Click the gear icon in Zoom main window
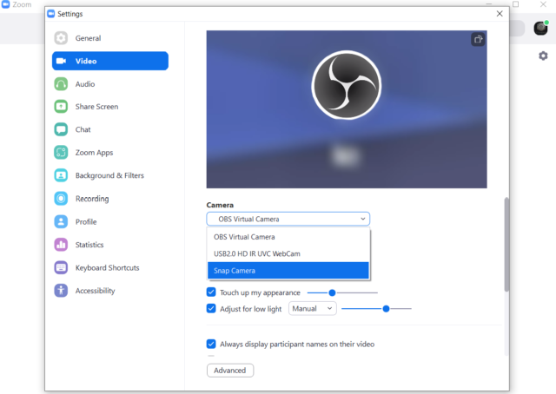Image resolution: width=556 pixels, height=394 pixels. pos(543,56)
